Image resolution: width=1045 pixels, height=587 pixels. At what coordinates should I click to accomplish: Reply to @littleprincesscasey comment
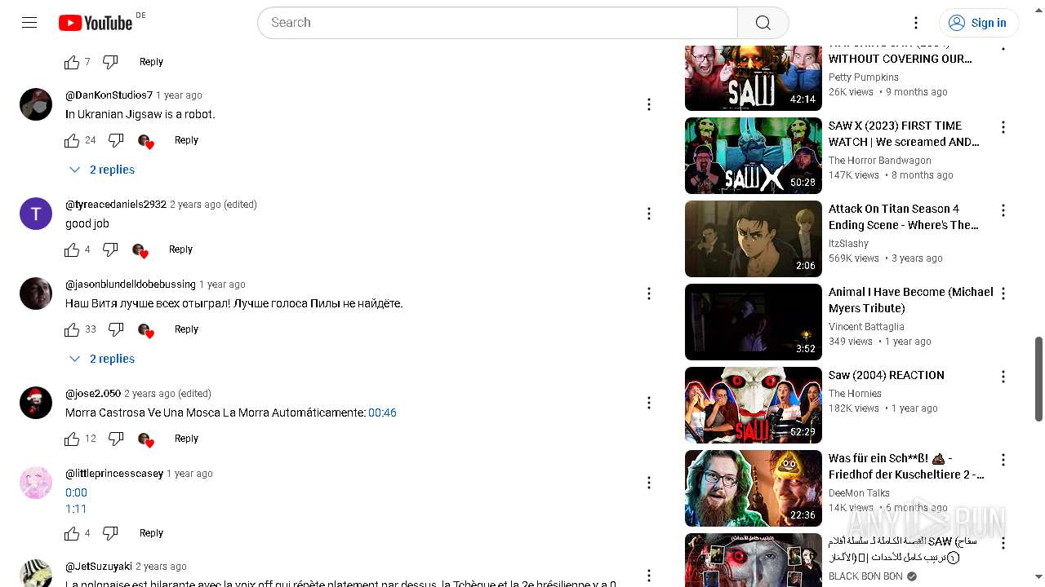pos(151,533)
